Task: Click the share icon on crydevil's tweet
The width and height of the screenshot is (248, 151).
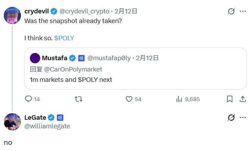Action: [242, 99]
